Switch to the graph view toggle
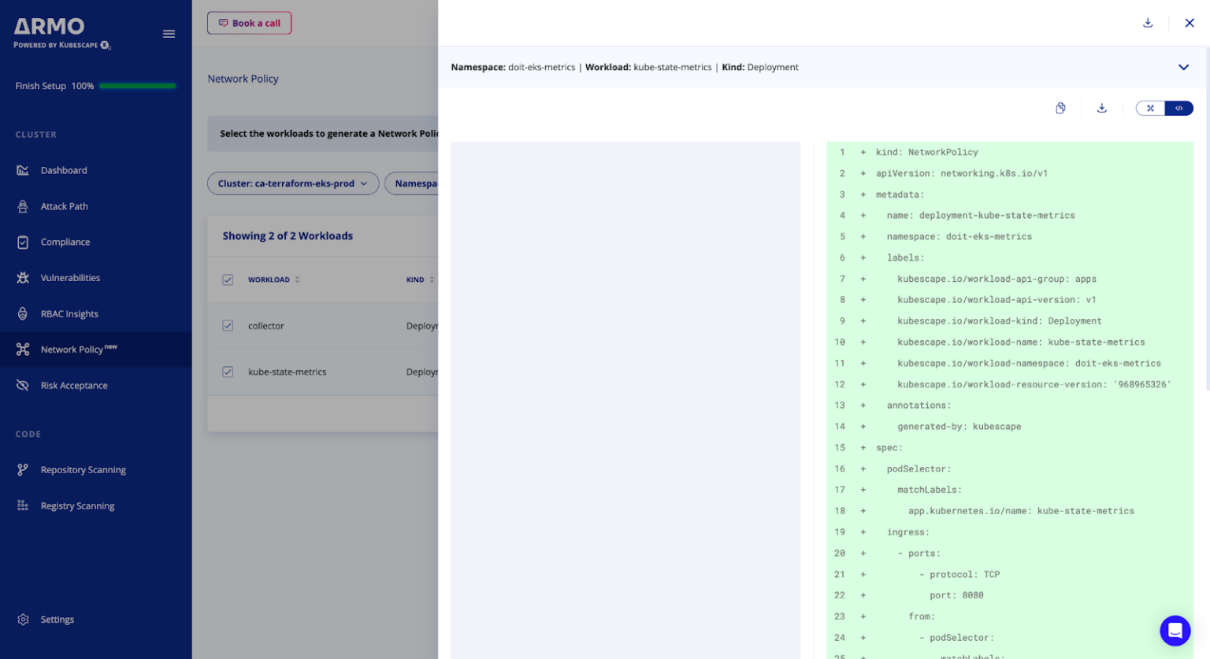The height and width of the screenshot is (659, 1210). pos(1150,108)
